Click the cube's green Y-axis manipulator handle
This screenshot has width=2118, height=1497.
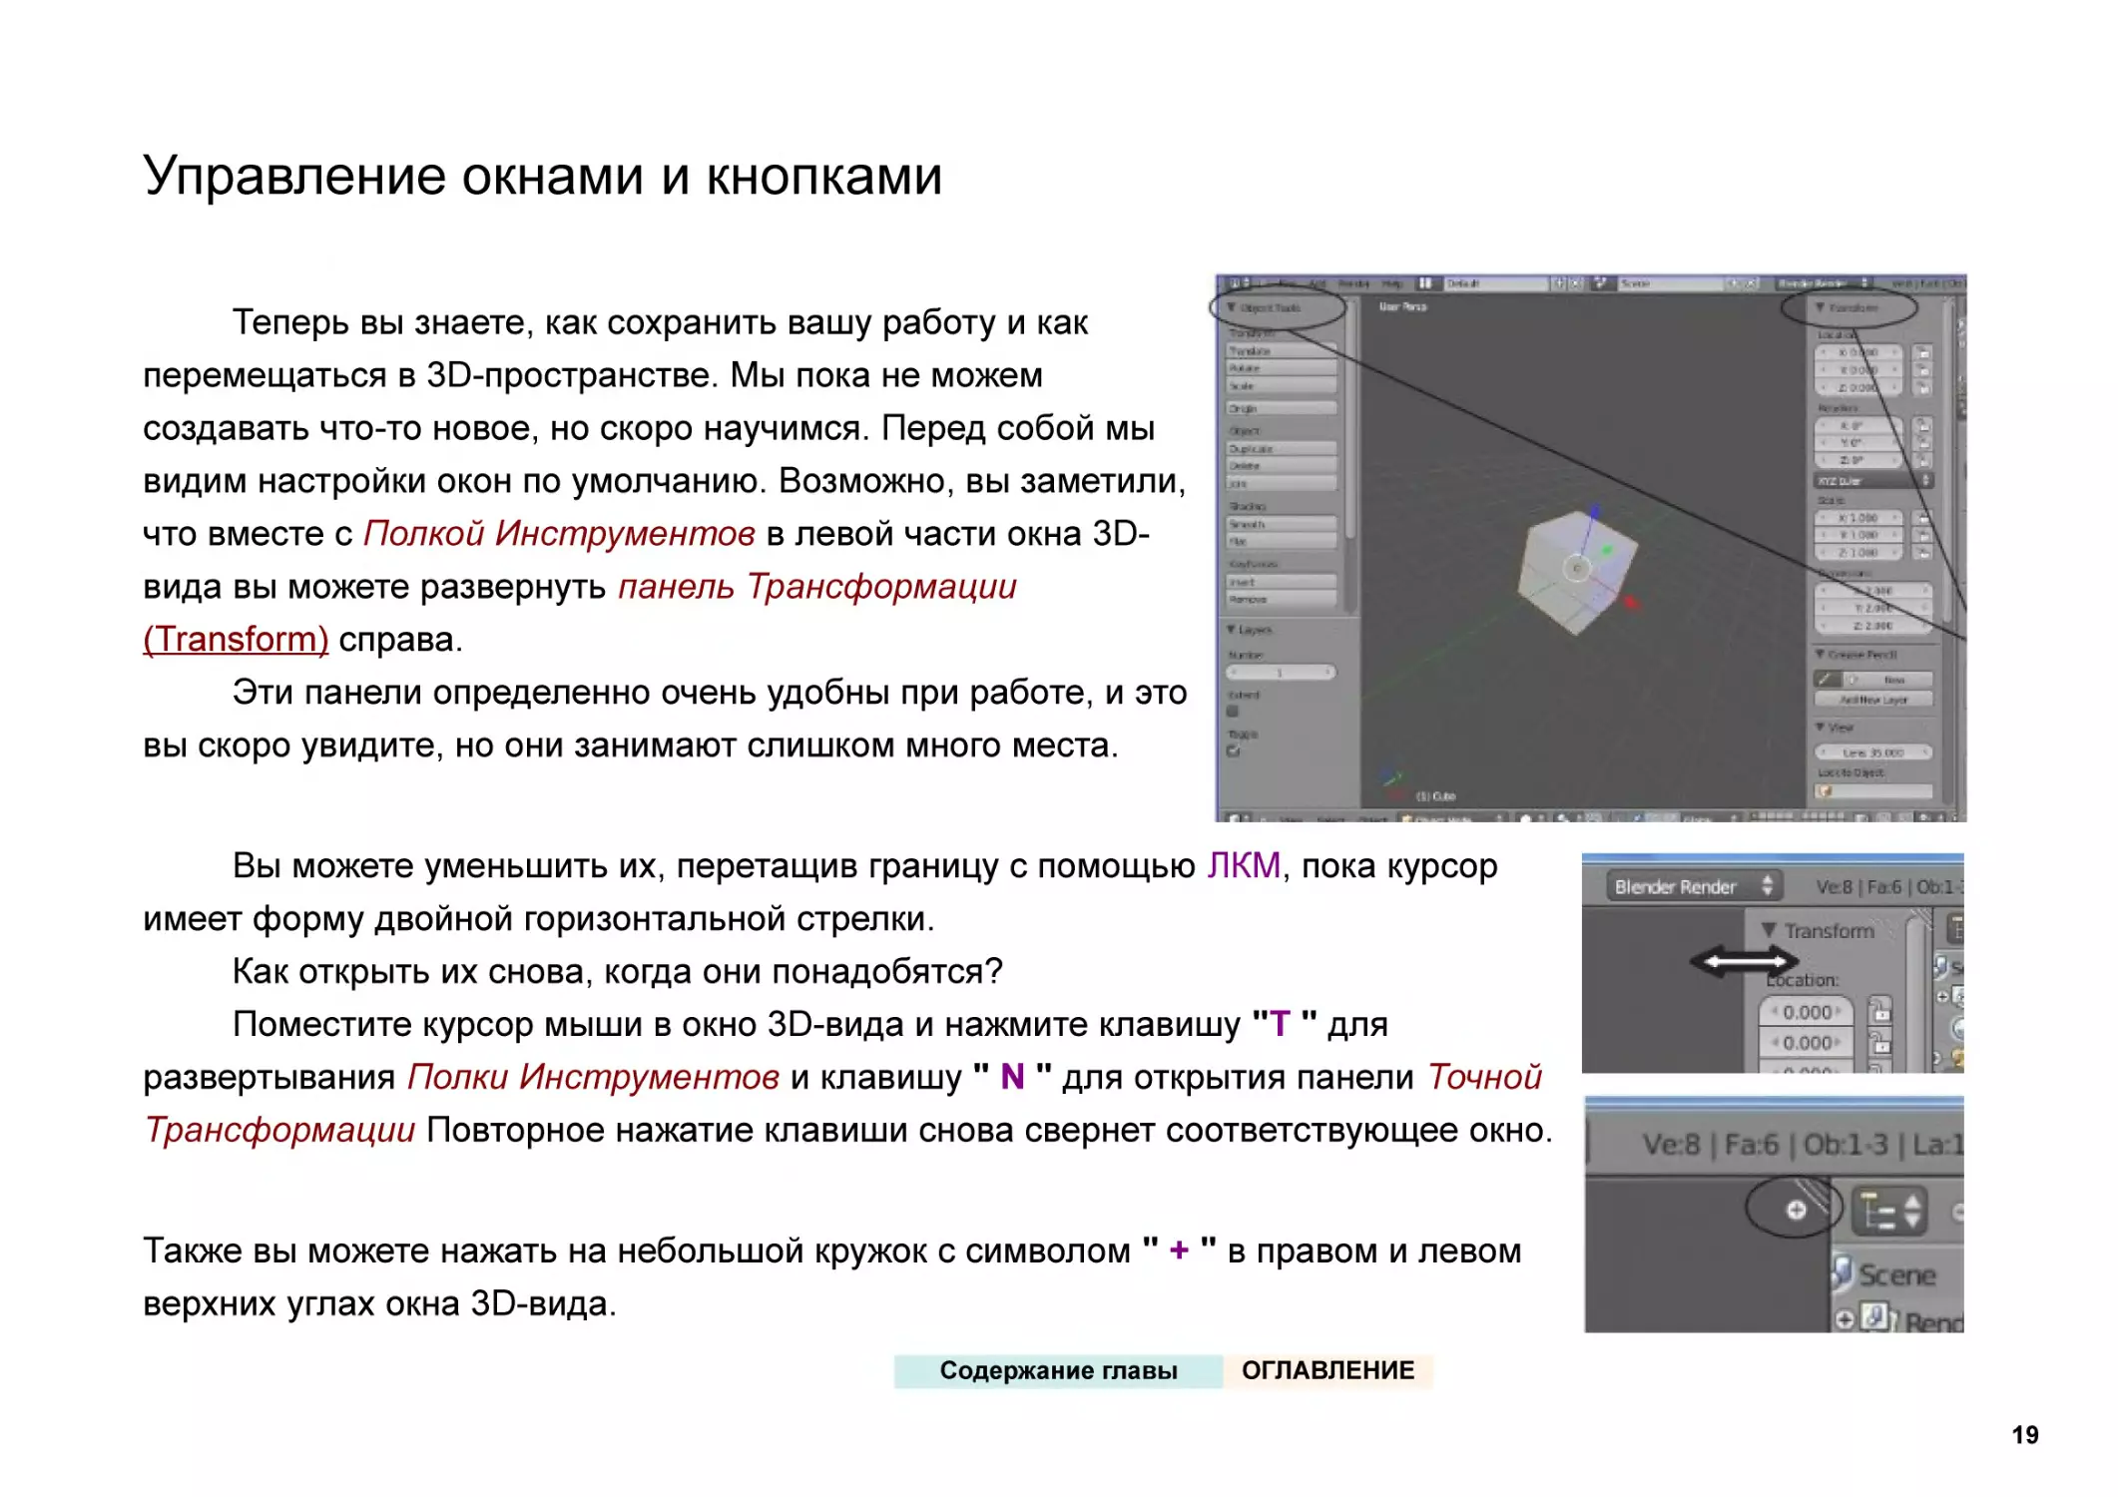pyautogui.click(x=1607, y=550)
